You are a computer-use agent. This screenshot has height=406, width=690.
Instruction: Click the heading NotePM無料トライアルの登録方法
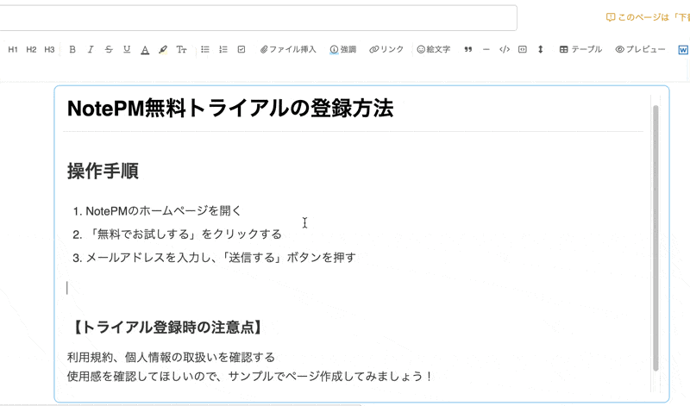pyautogui.click(x=230, y=109)
